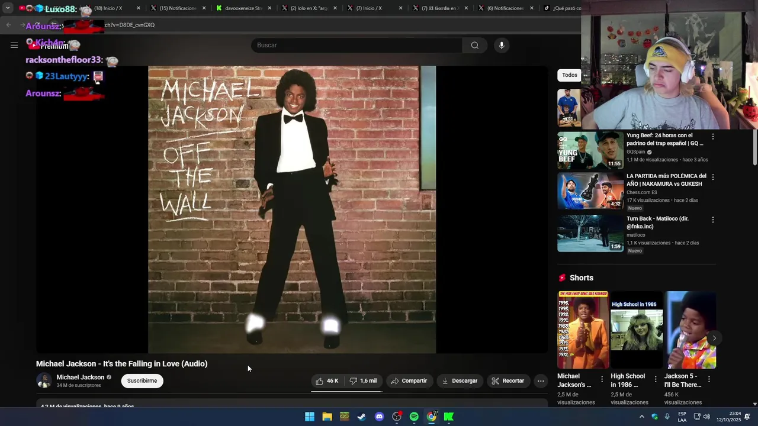Screen dimensions: 758x426
Task: Click the Shorts section logo icon
Action: (562, 277)
